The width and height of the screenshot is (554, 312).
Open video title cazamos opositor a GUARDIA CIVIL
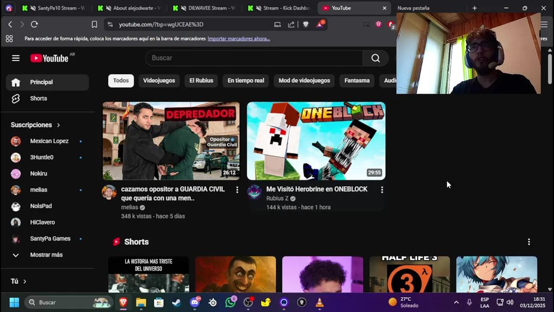coord(173,194)
